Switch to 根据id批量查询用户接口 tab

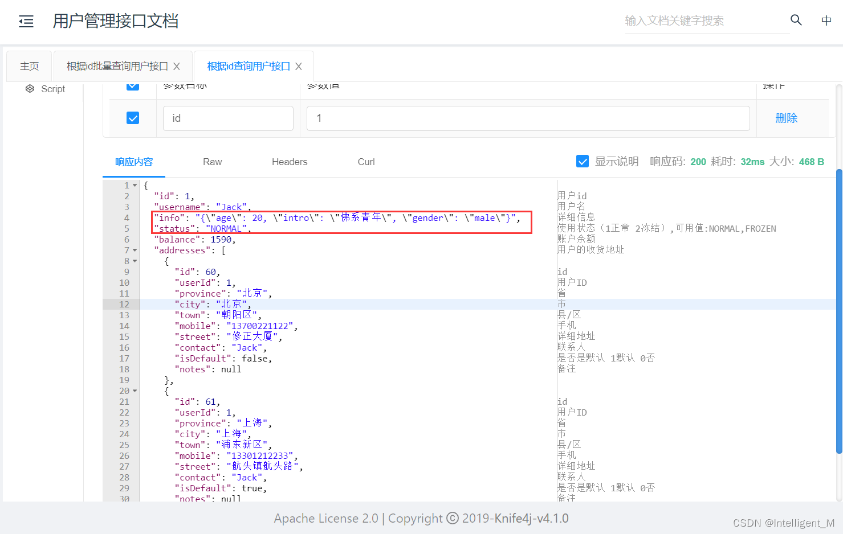pyautogui.click(x=117, y=66)
